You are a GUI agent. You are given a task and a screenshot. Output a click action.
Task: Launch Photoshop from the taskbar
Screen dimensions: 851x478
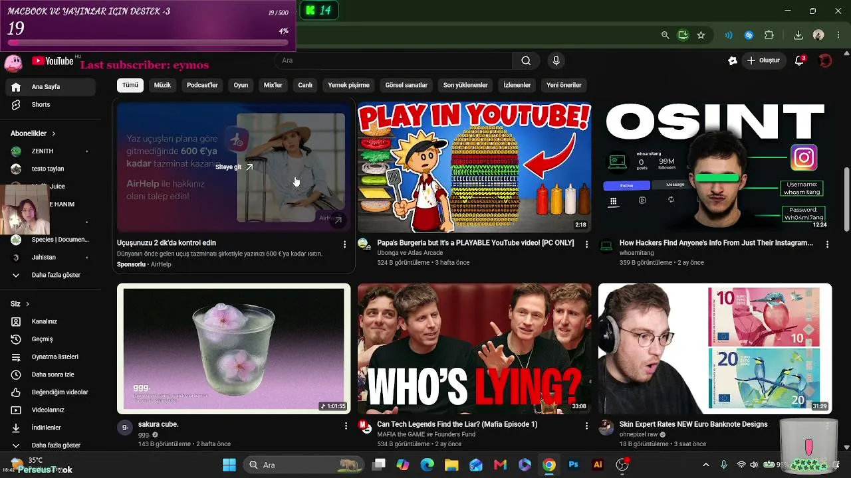[x=573, y=465]
